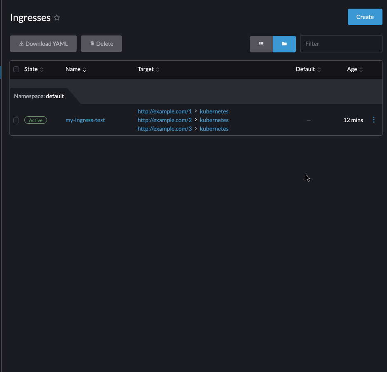Screen dimensions: 387x372
Task: Click inside the Filter input field
Action: tap(341, 43)
